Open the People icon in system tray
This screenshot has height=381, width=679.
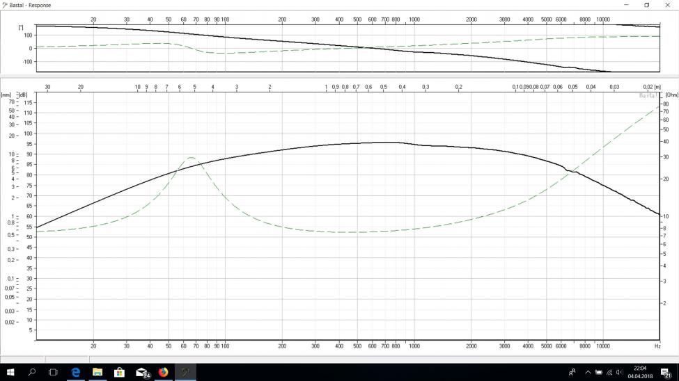pos(572,373)
